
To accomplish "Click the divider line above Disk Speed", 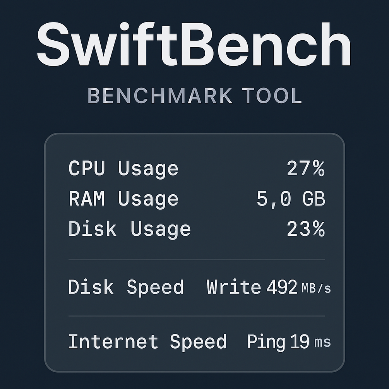I will pyautogui.click(x=197, y=259).
